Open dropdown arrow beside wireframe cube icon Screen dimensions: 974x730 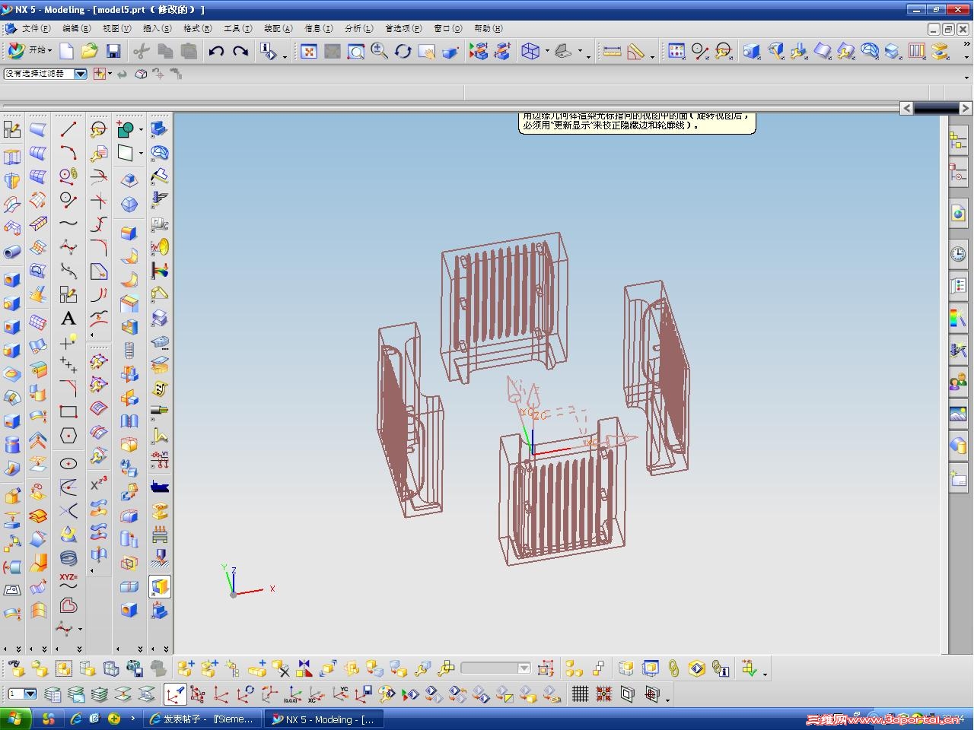tap(546, 52)
